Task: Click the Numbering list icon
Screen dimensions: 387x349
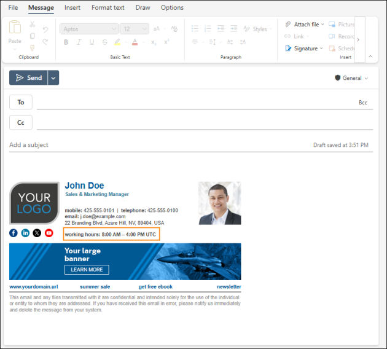Action: click(x=208, y=29)
